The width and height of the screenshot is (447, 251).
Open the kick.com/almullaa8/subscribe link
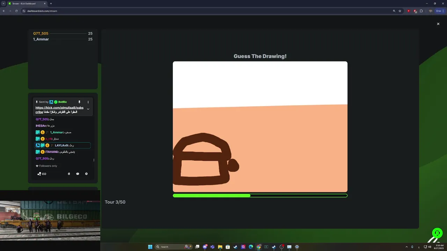[59, 110]
